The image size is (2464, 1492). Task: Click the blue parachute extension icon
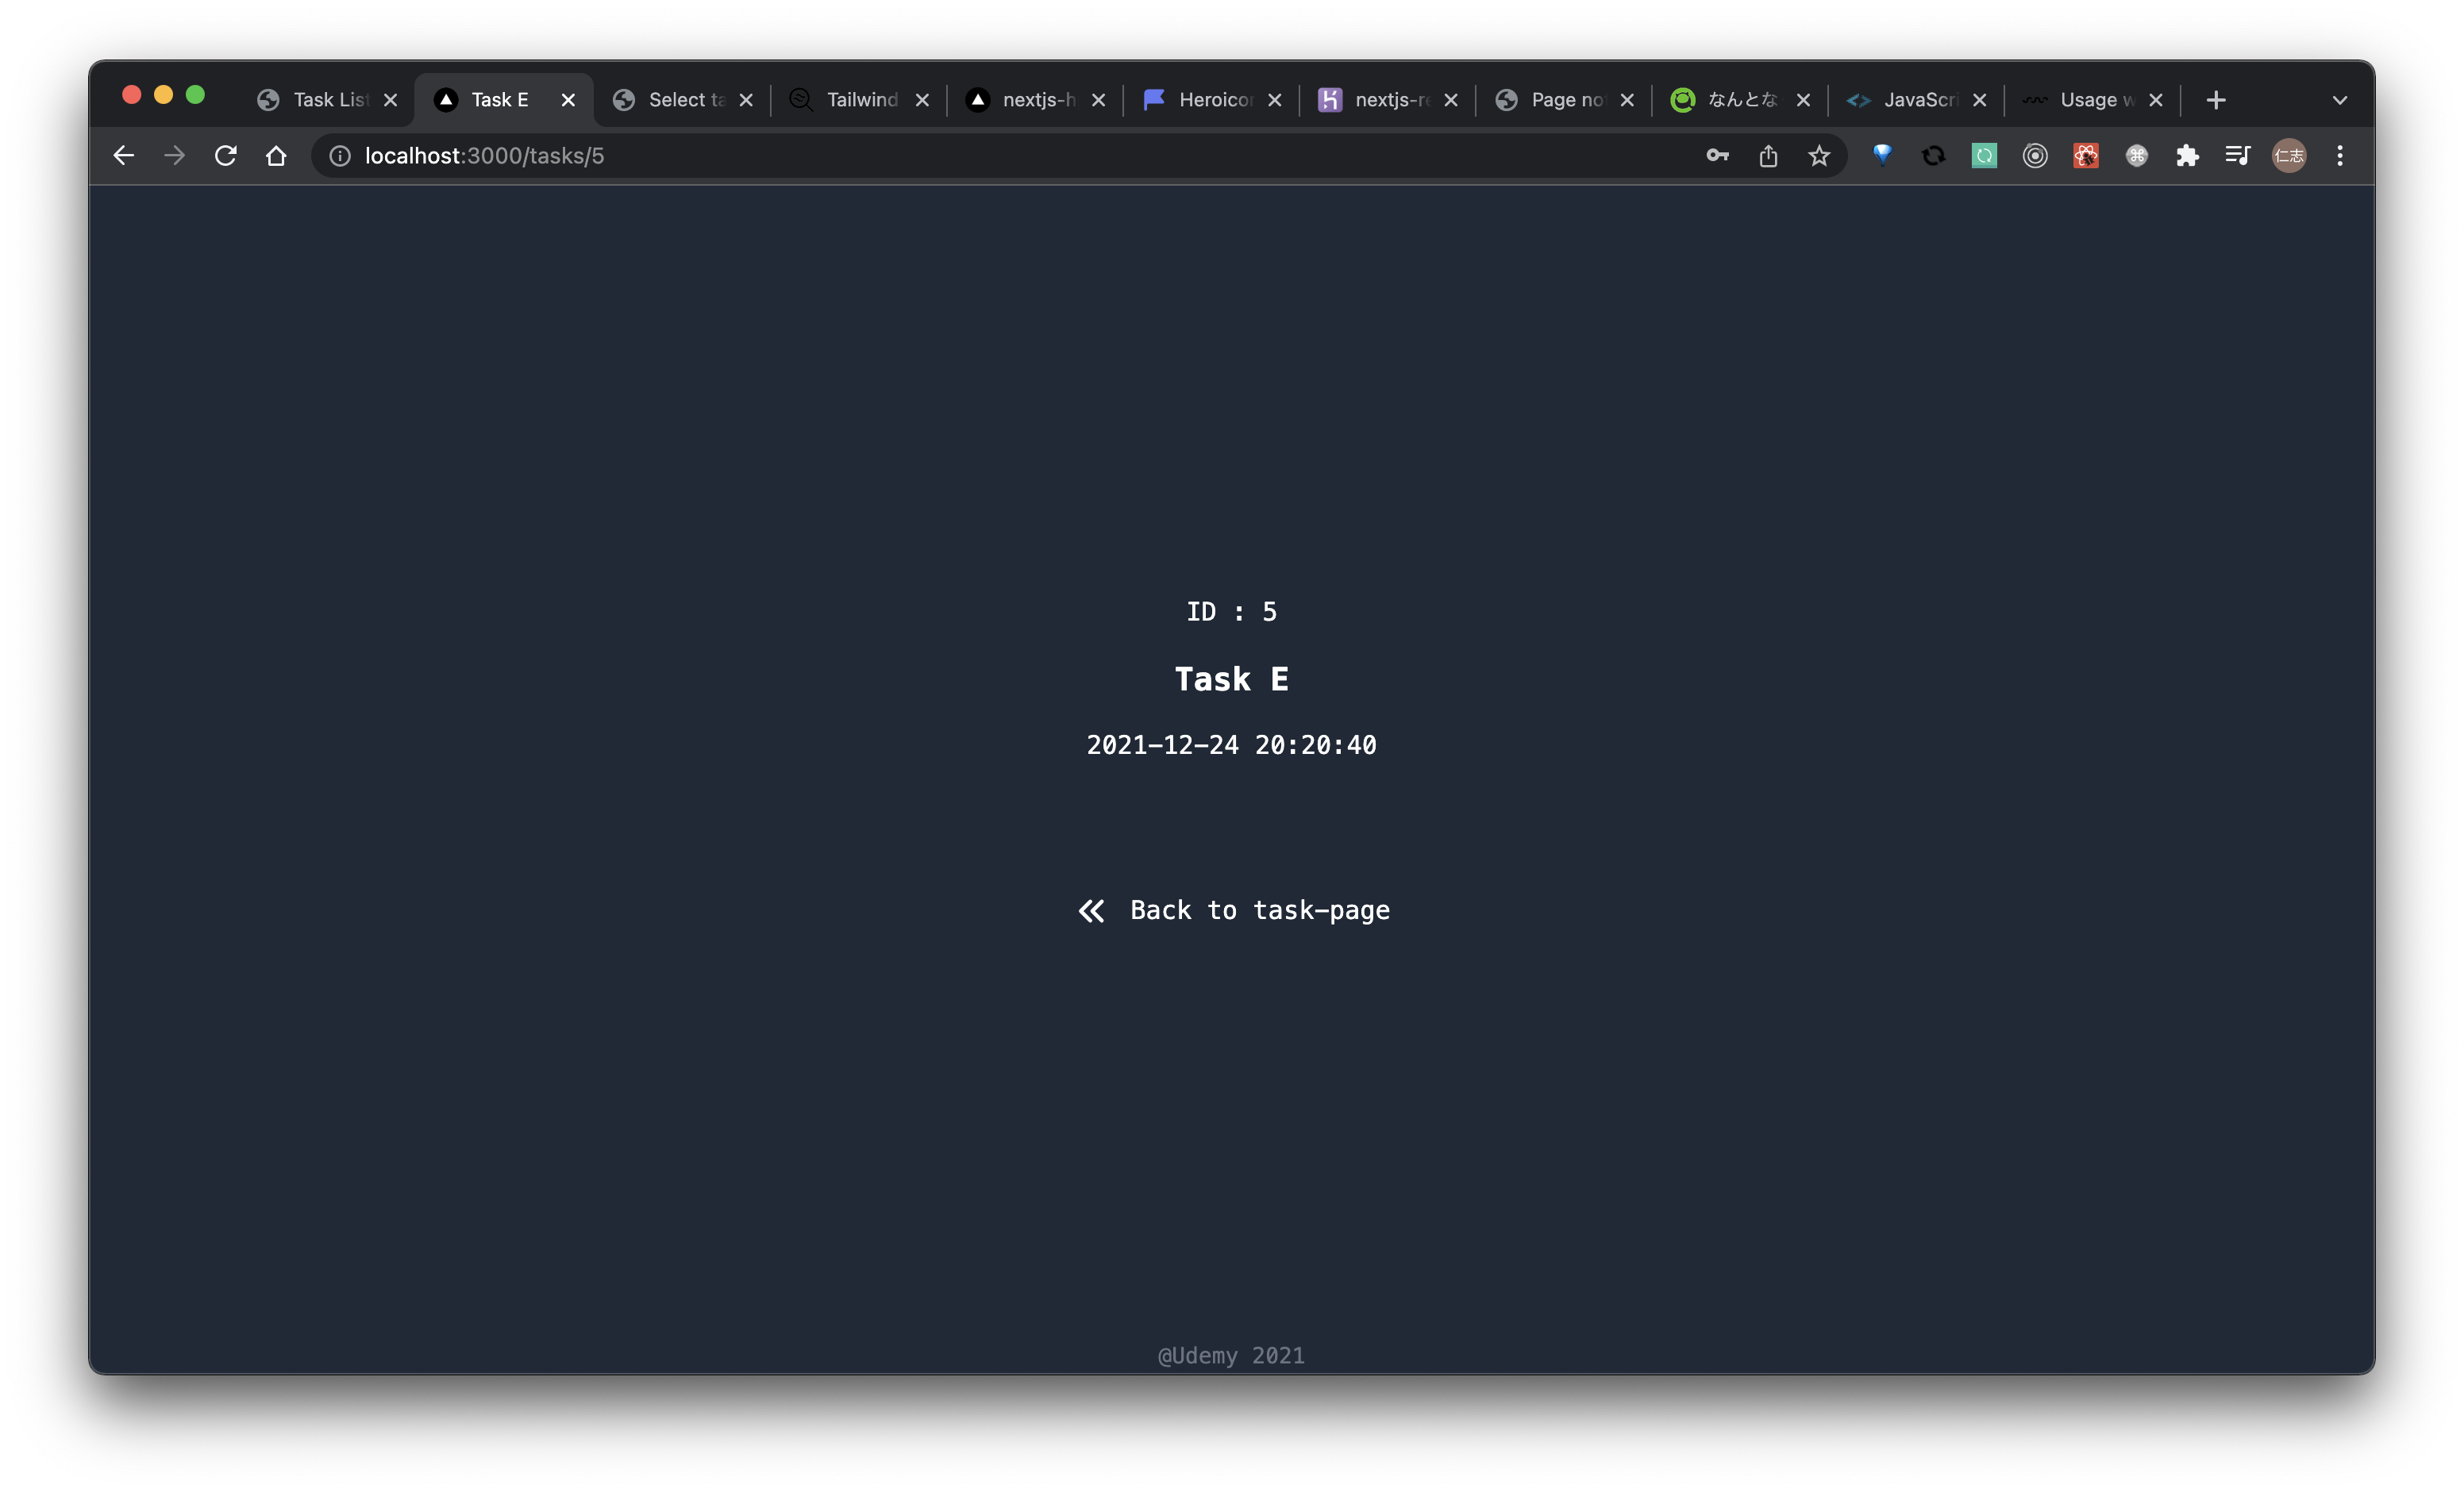coord(1882,156)
